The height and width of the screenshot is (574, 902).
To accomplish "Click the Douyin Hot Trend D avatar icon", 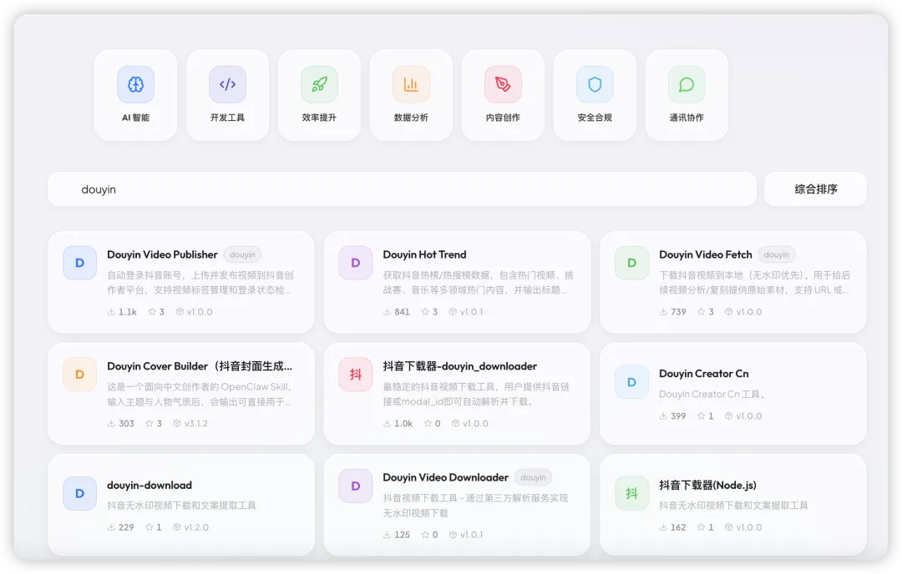I will (356, 263).
